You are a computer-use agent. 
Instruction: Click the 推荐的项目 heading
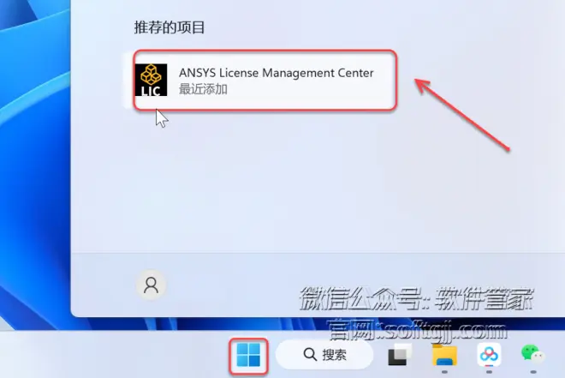(169, 27)
